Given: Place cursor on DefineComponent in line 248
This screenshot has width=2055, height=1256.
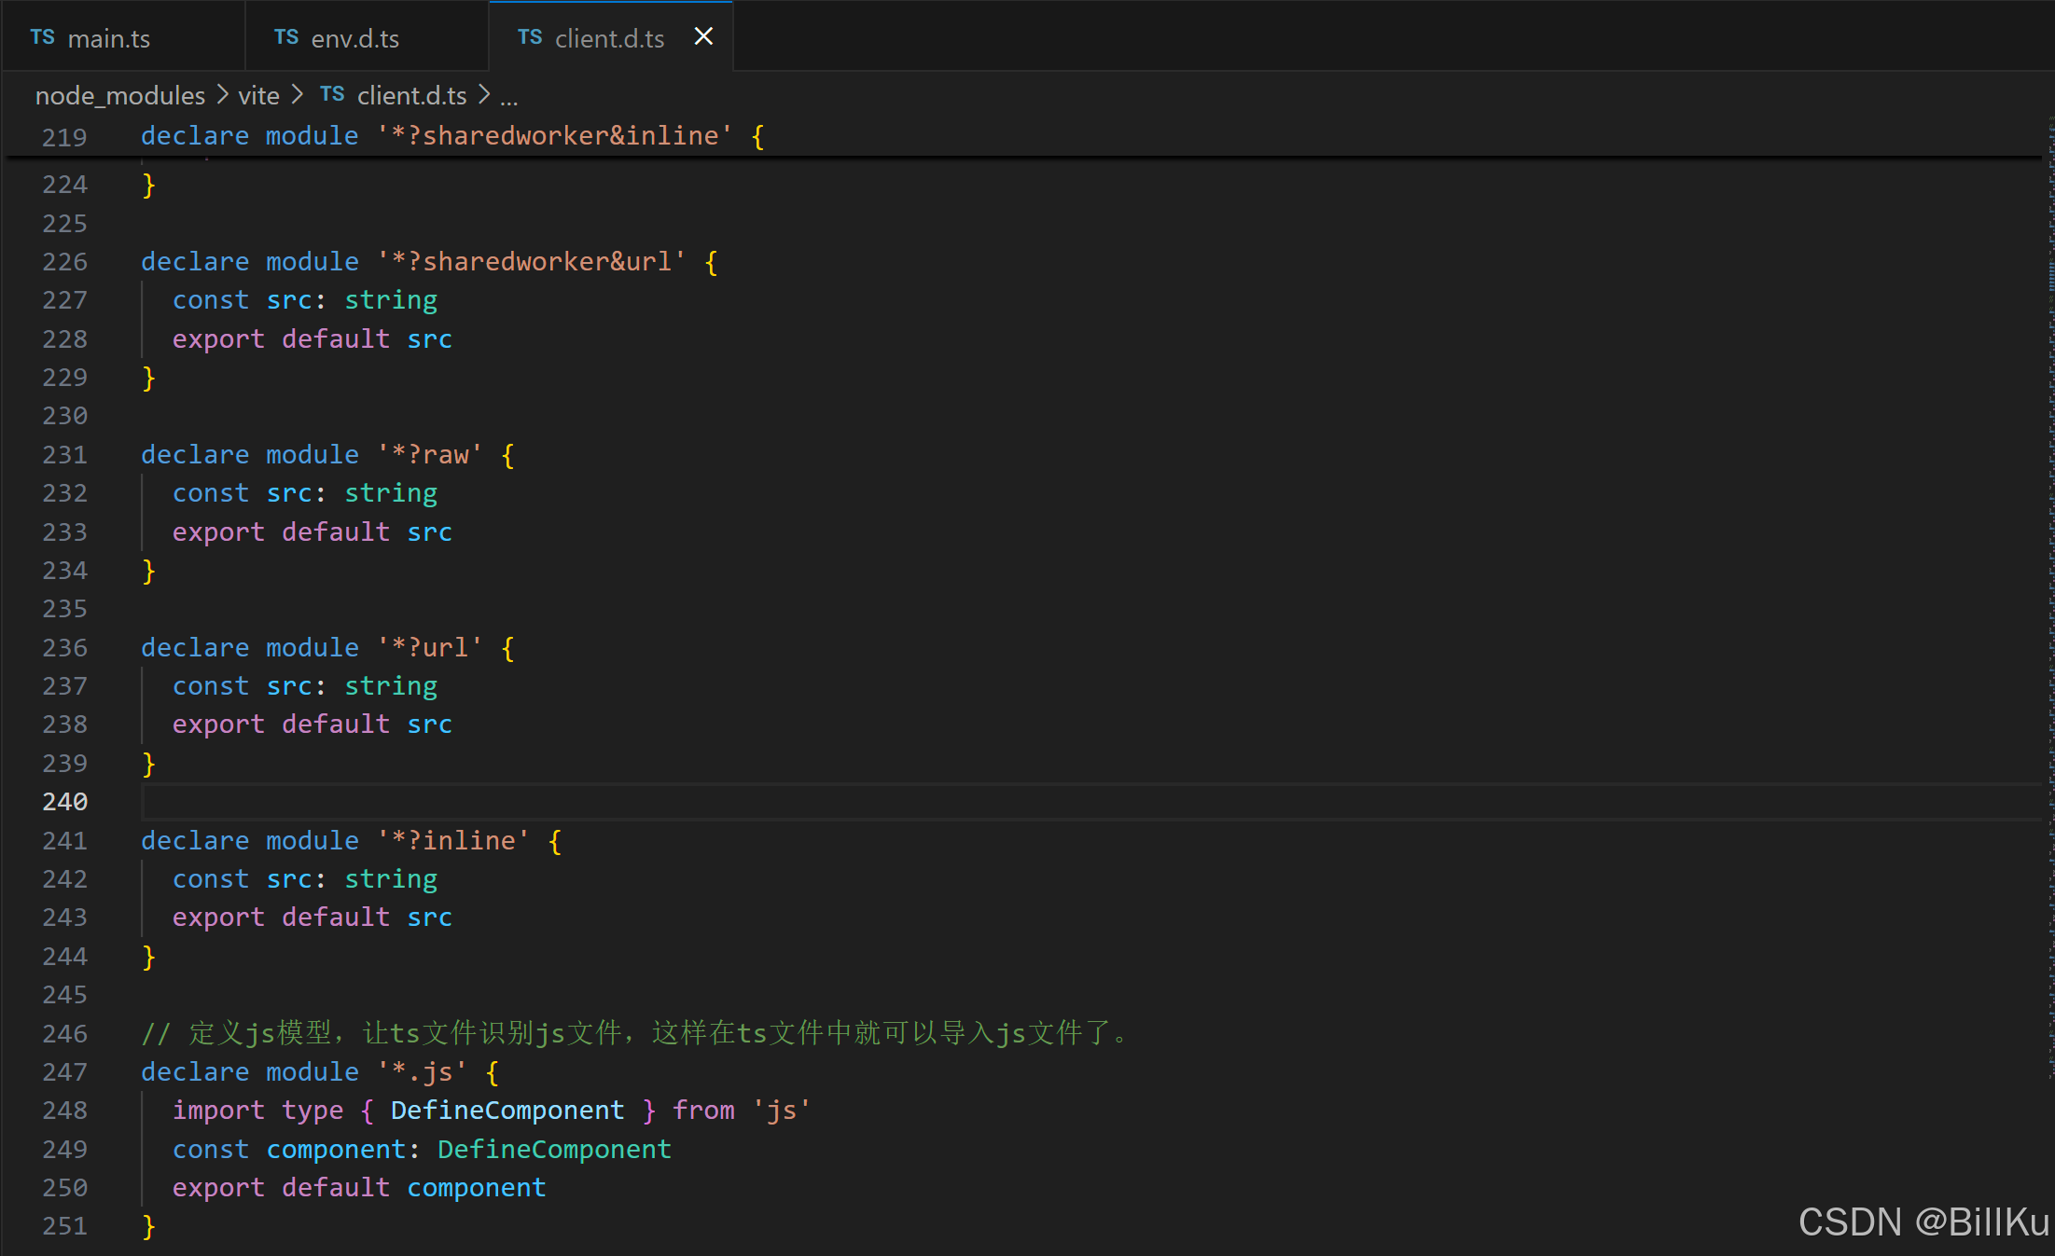Looking at the screenshot, I should click(507, 1110).
